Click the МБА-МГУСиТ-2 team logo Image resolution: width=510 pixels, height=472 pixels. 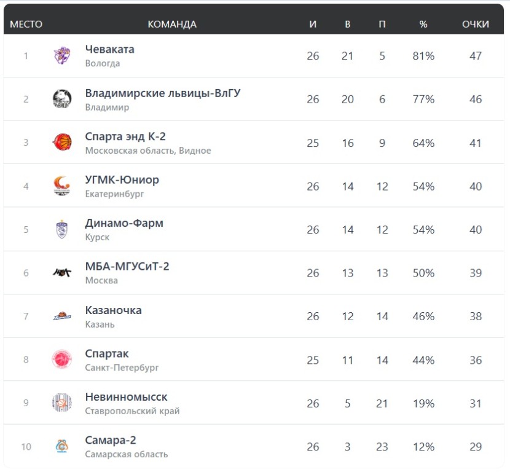coord(61,273)
